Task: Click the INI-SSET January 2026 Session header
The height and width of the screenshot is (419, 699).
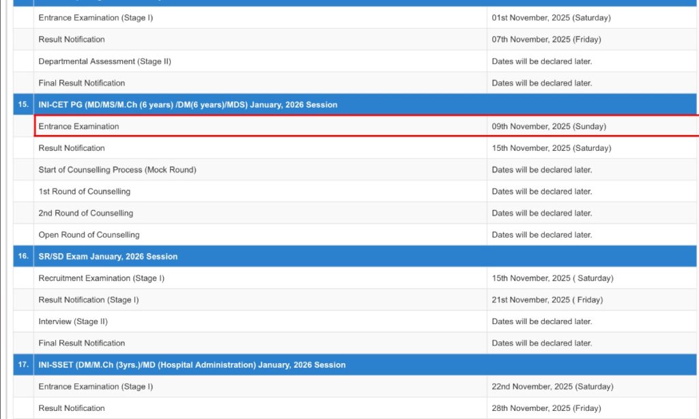Action: point(192,365)
